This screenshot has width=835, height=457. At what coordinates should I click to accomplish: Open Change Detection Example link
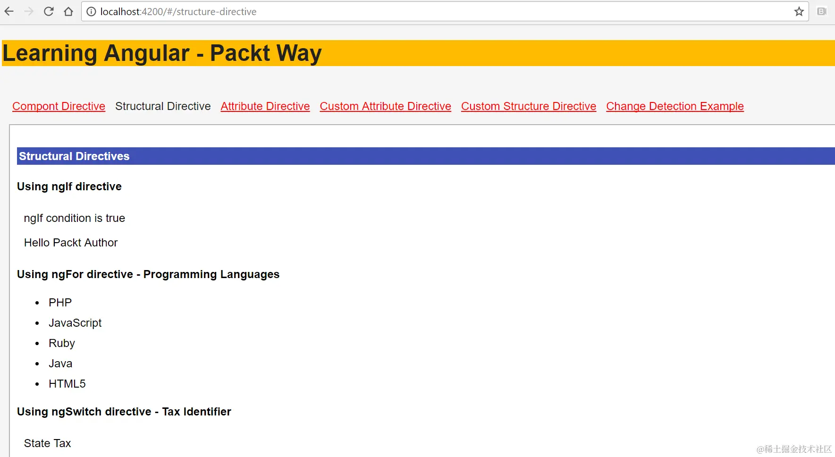[x=675, y=106]
